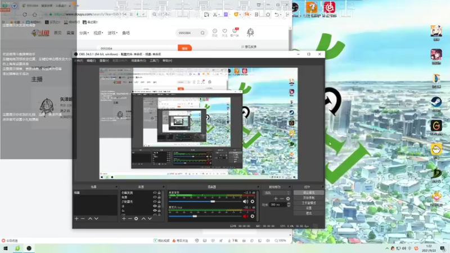Click Douyu header search magnifier icon
This screenshot has height=253, width=450.
[x=202, y=33]
